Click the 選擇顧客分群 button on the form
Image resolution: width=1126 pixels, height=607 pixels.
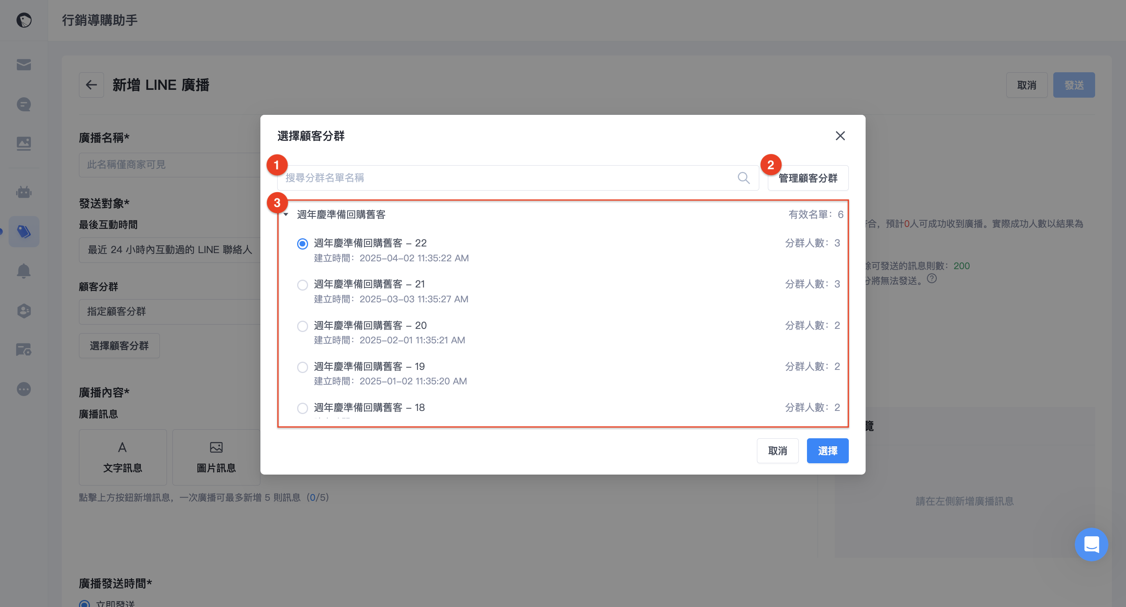(119, 346)
